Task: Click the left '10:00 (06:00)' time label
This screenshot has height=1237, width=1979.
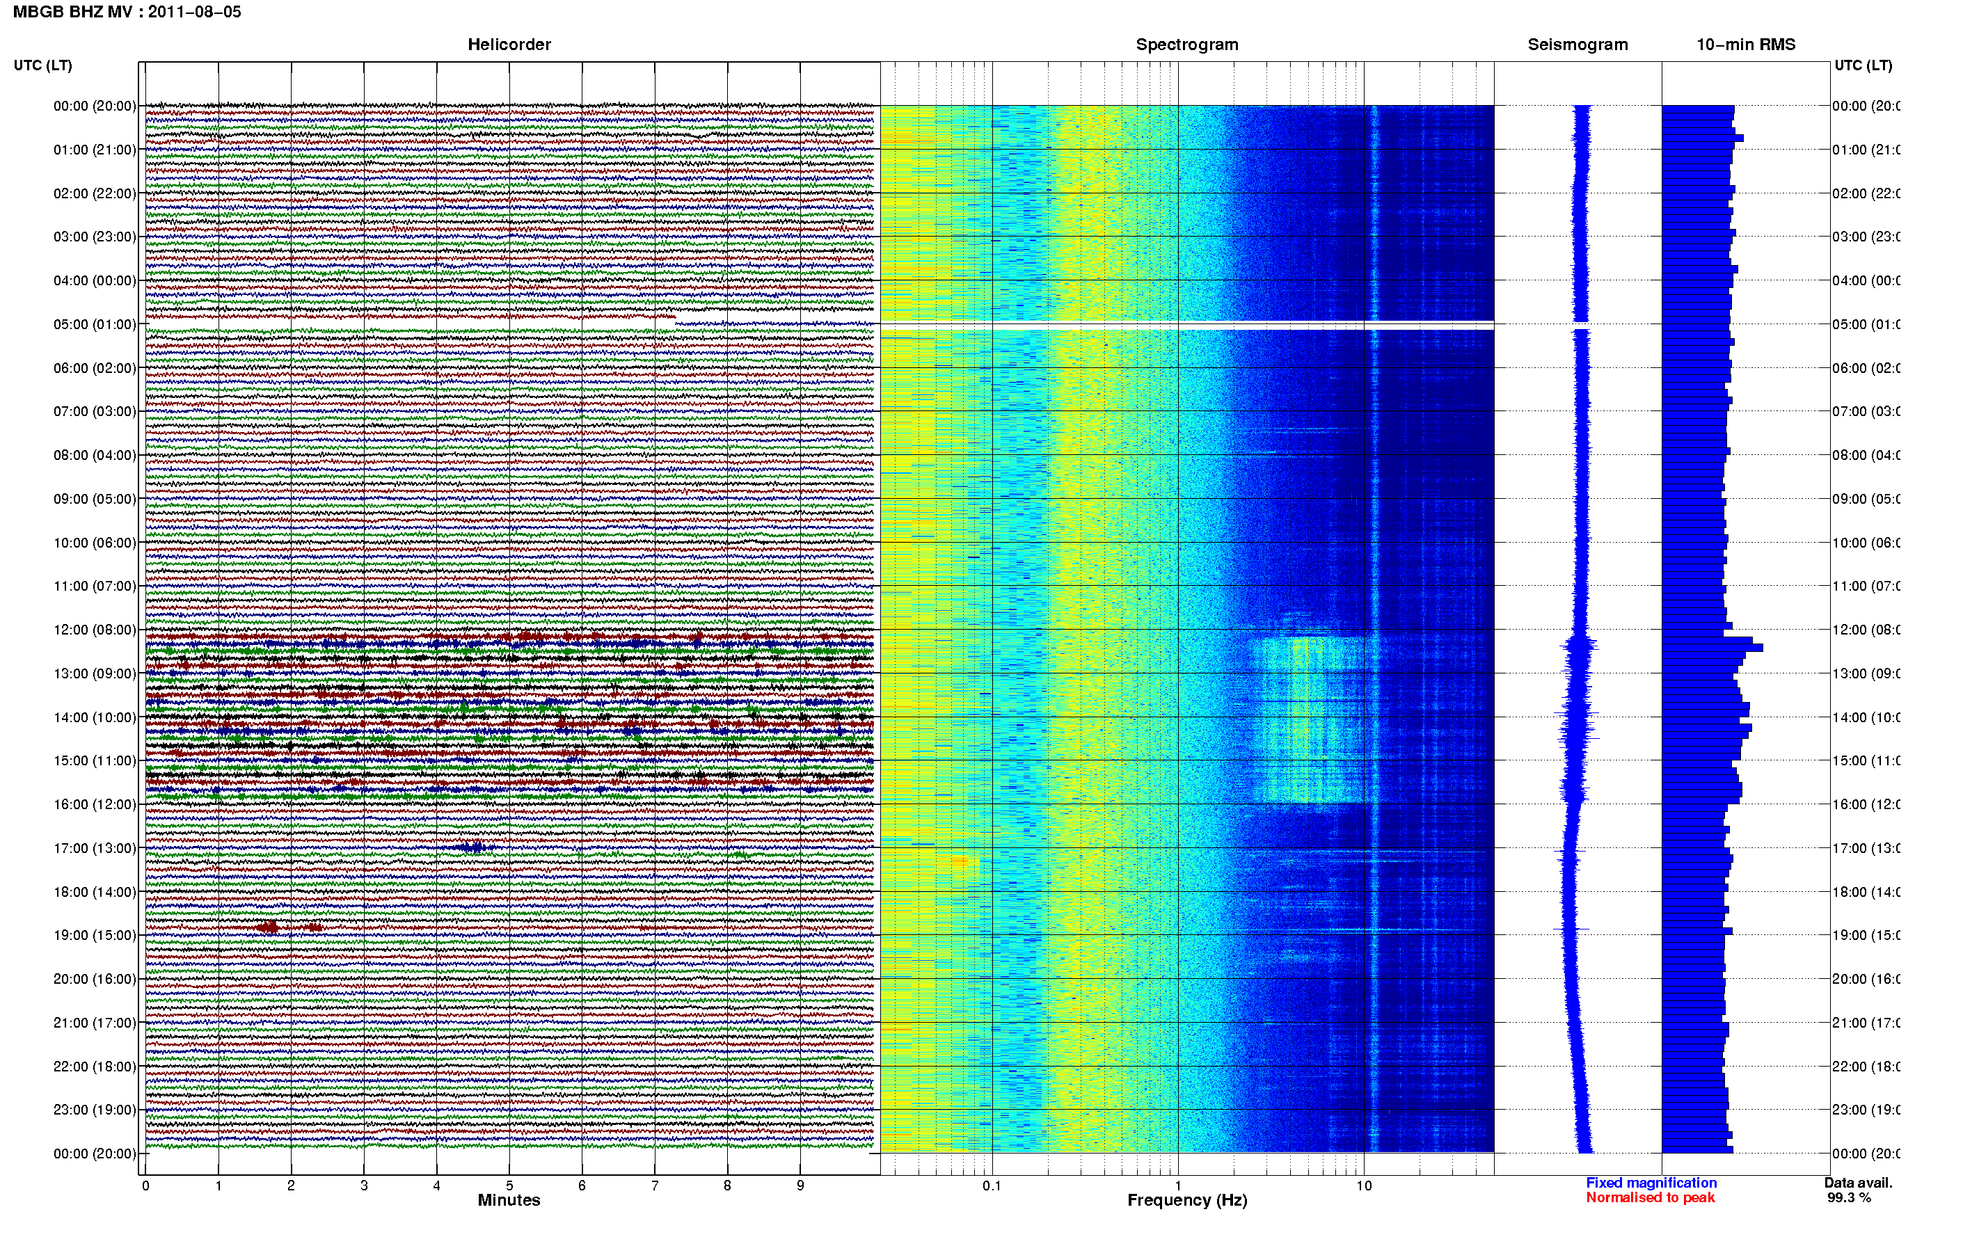Action: 94,543
